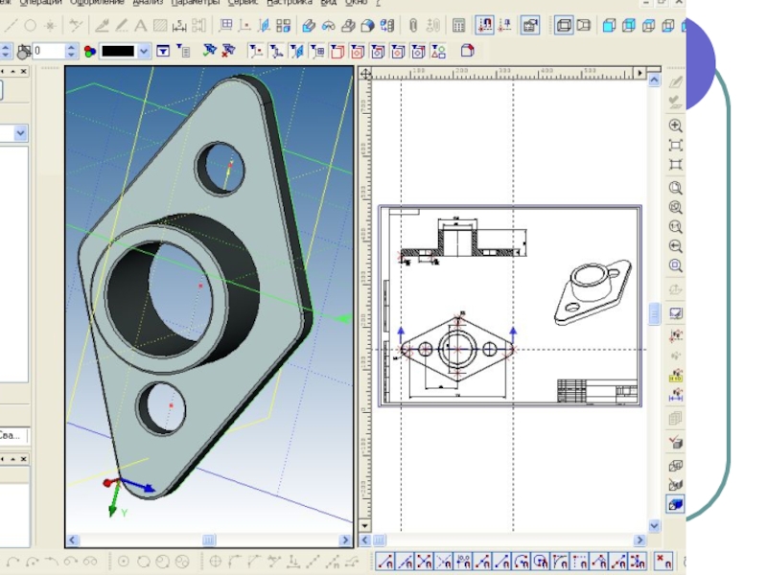Select the text tool (letter A icon)
This screenshot has width=767, height=575.
click(x=140, y=26)
